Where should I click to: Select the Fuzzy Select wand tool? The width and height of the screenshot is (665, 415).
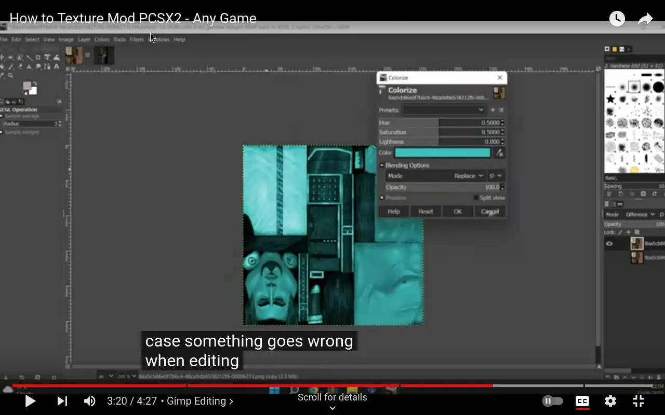[29, 57]
